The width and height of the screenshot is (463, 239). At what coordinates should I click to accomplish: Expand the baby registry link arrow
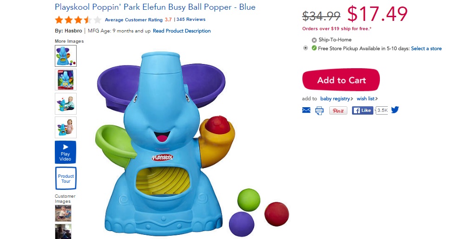352,98
